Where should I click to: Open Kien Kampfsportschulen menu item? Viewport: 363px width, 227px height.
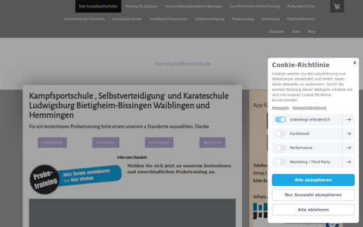[98, 6]
